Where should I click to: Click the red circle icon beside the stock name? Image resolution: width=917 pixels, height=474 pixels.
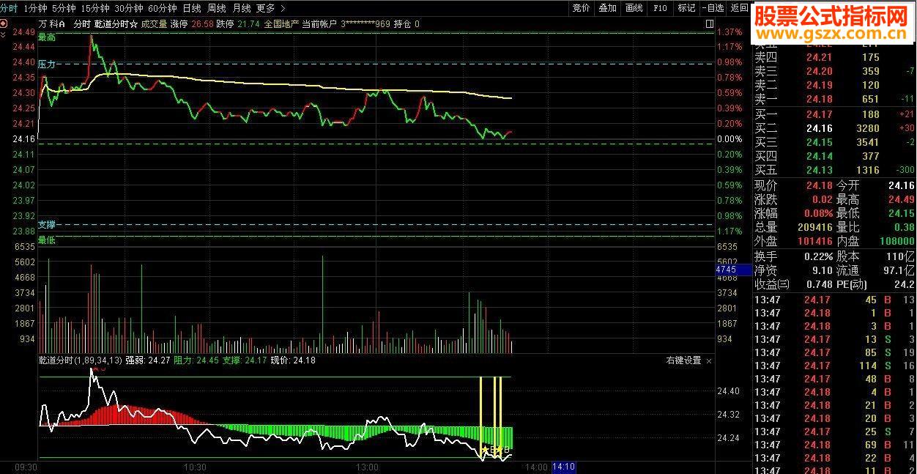click(3, 23)
